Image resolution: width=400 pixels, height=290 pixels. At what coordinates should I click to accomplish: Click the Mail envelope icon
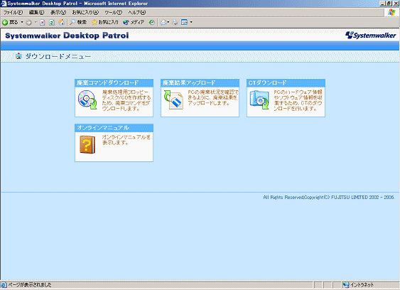[x=163, y=23]
